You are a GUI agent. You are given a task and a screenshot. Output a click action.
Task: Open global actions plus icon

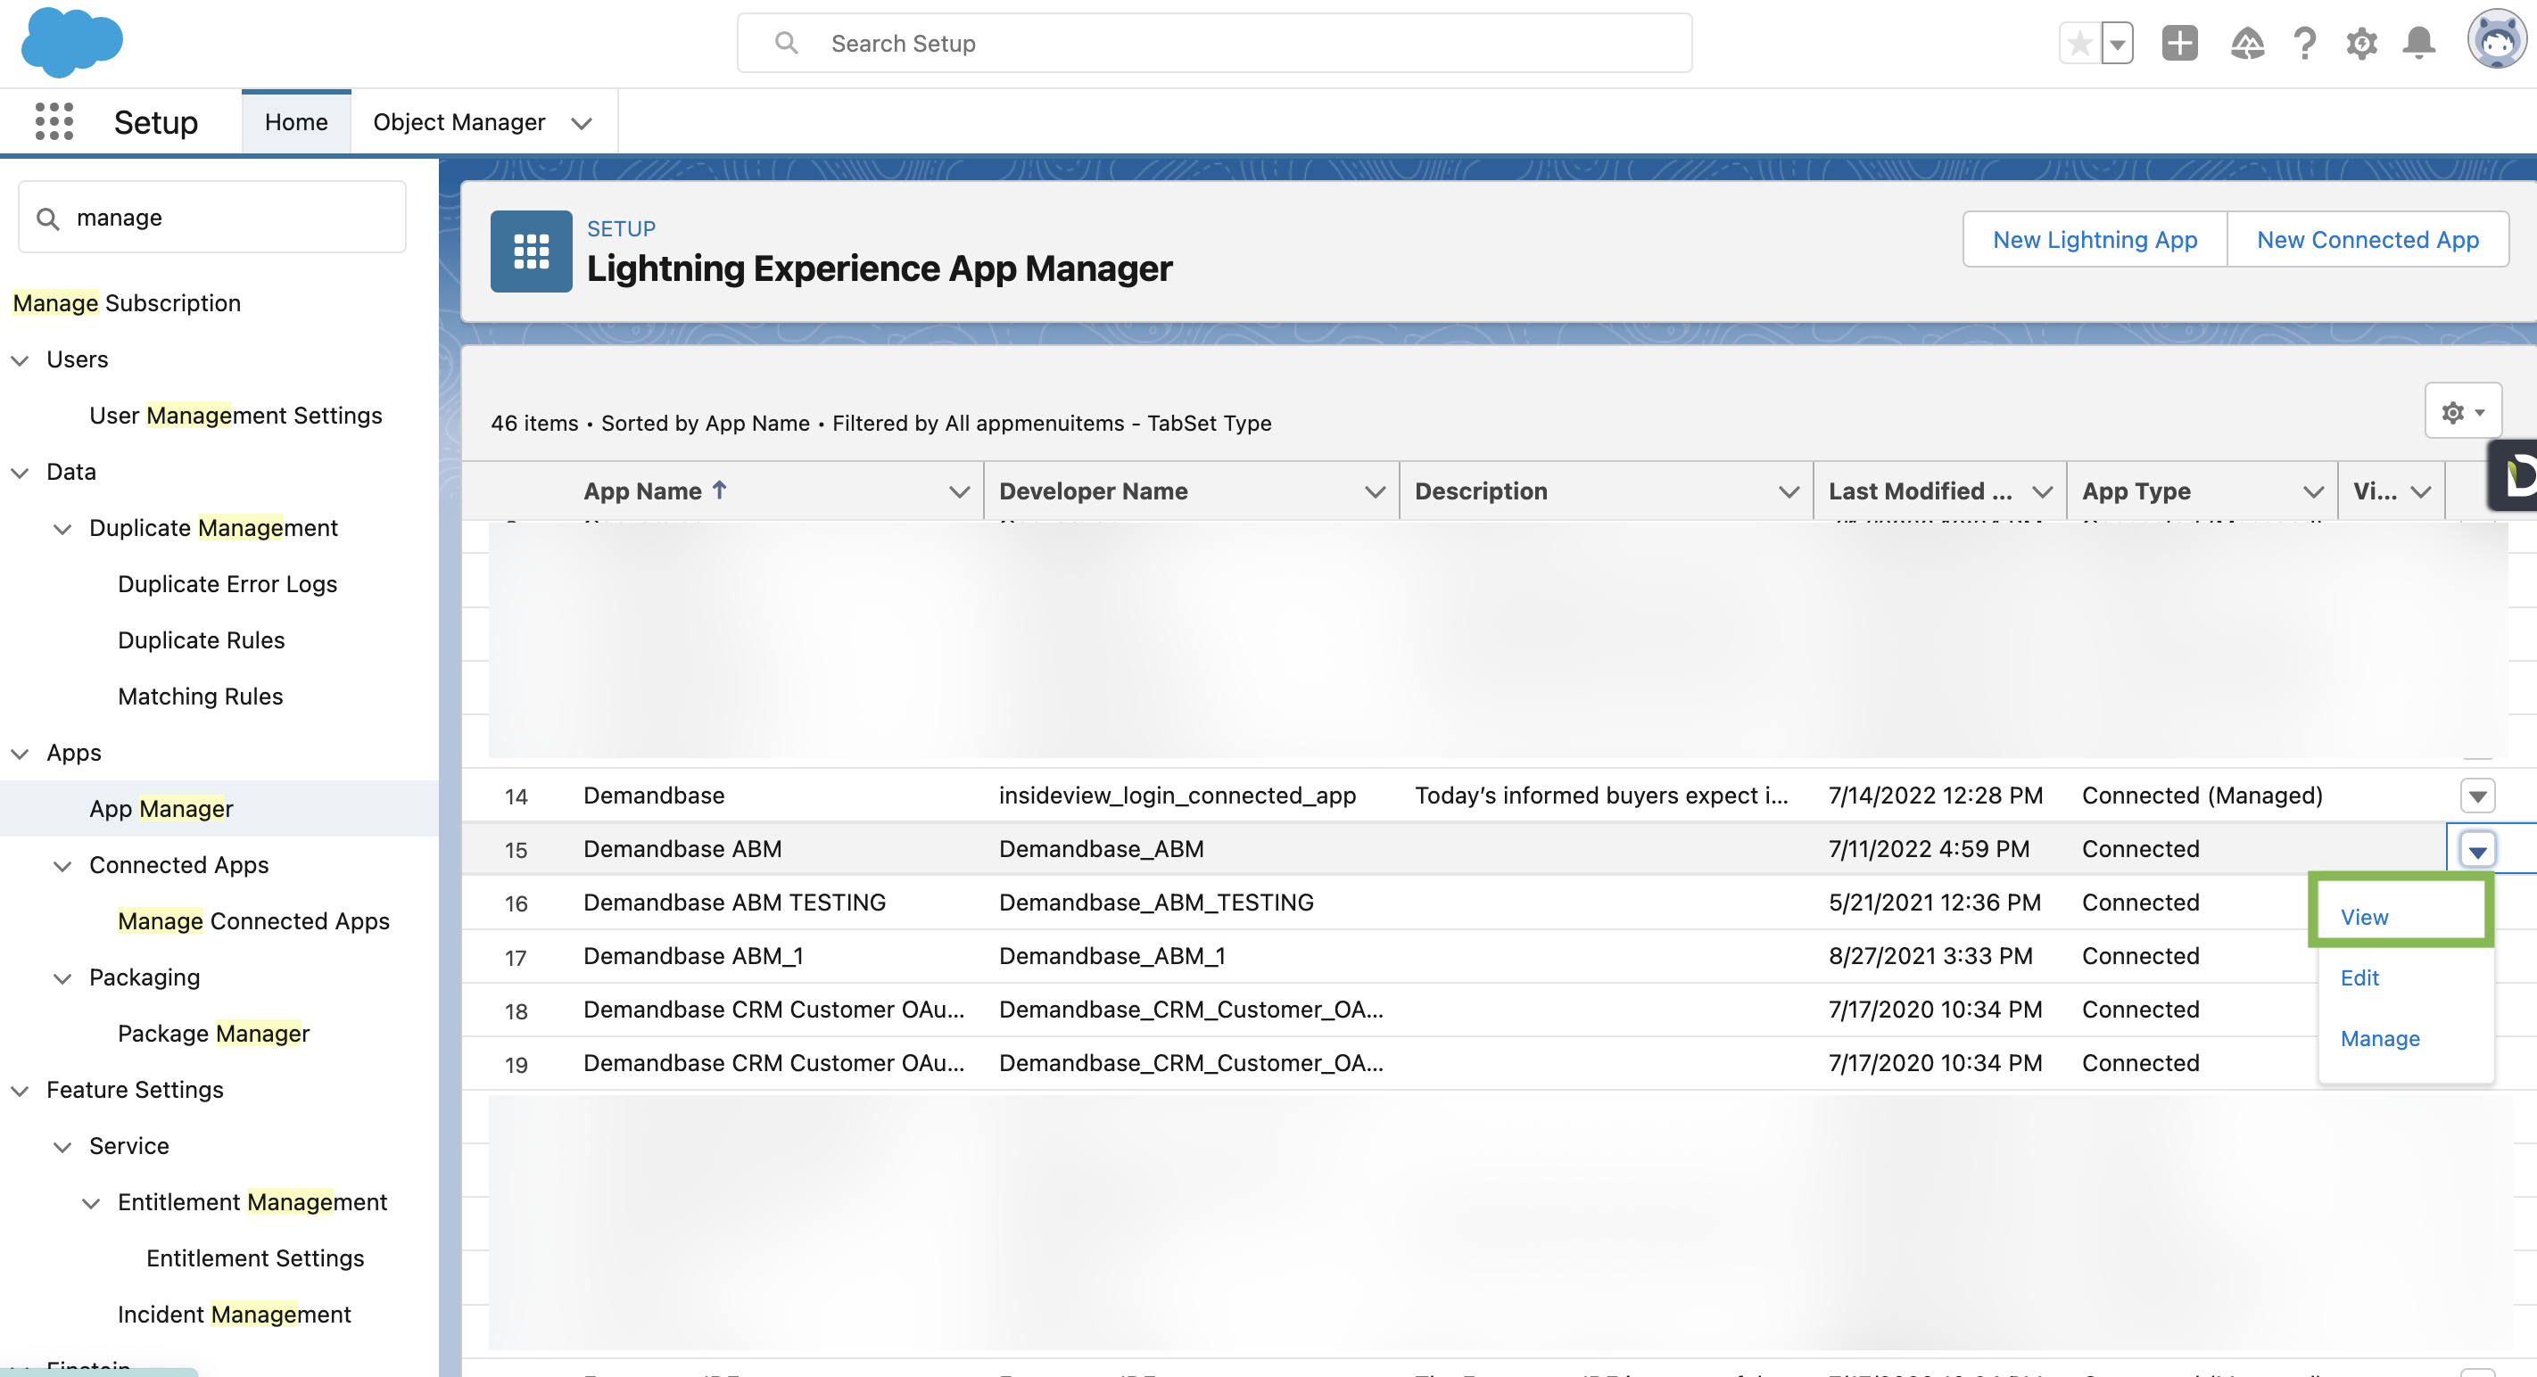2178,44
